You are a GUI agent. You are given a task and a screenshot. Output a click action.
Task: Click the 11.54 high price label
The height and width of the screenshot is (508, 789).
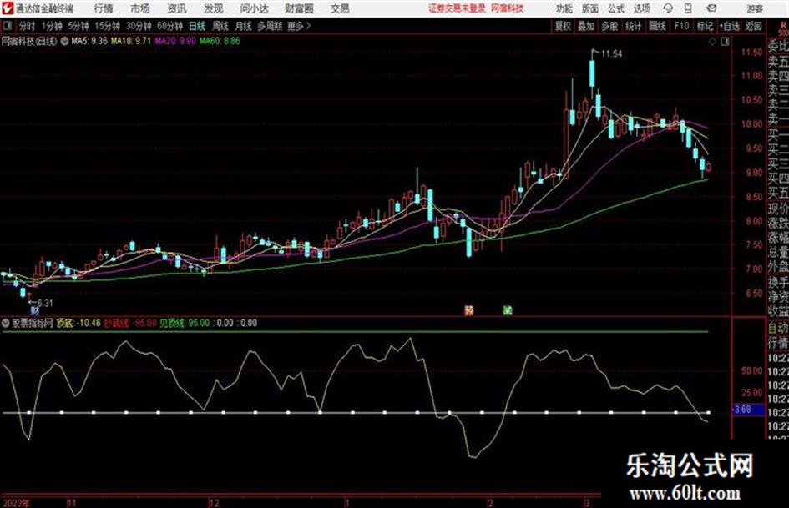pos(611,54)
